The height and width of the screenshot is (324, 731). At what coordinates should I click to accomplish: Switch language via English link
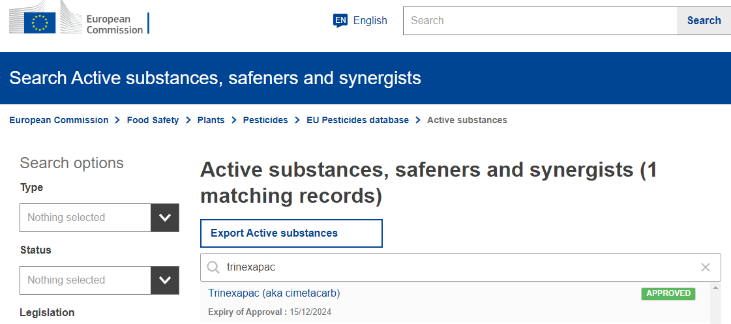click(370, 20)
